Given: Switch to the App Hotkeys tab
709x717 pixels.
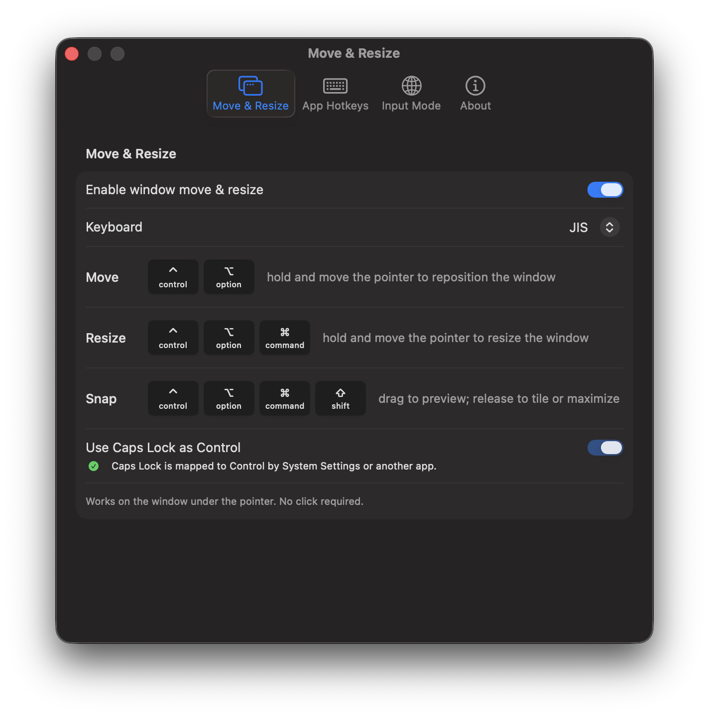Looking at the screenshot, I should 335,94.
